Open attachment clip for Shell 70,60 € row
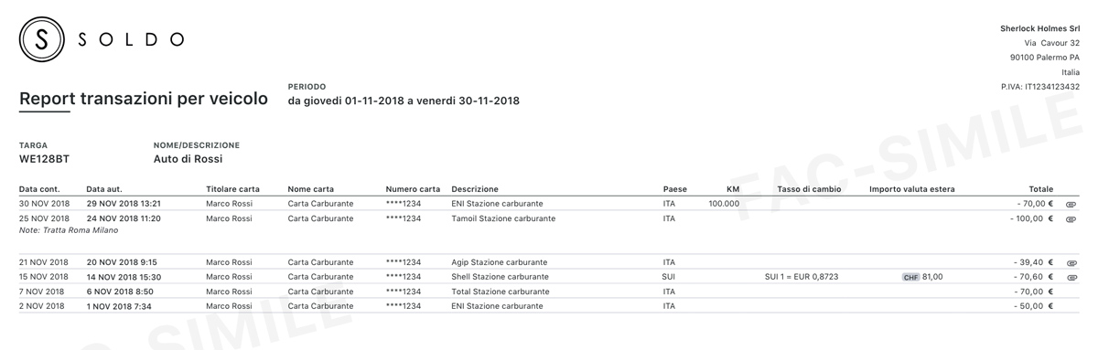Image resolution: width=1098 pixels, height=350 pixels. pos(1071,277)
